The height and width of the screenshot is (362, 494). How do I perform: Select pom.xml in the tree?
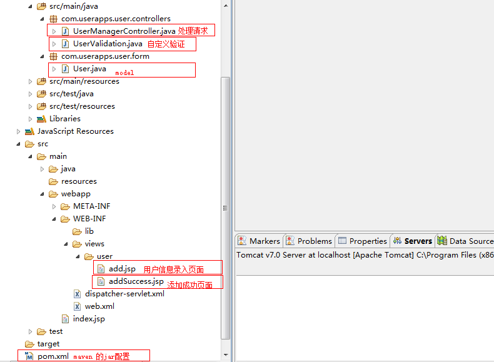(x=53, y=356)
